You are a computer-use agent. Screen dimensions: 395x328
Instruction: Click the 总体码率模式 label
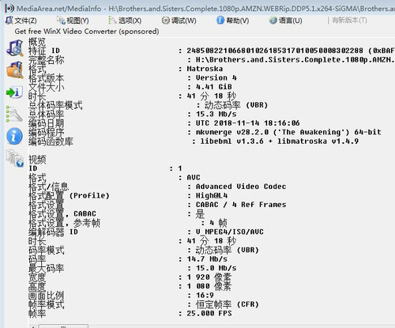pos(55,105)
